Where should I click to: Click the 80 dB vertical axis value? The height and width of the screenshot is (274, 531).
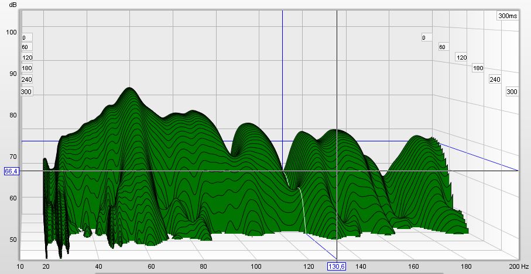tap(12, 115)
